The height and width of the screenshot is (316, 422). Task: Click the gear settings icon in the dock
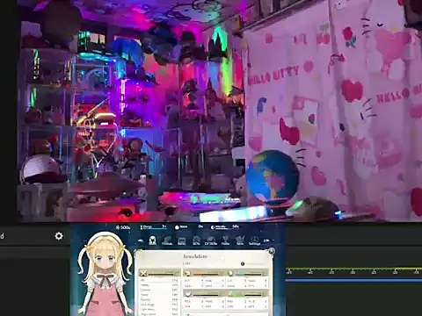[59, 236]
